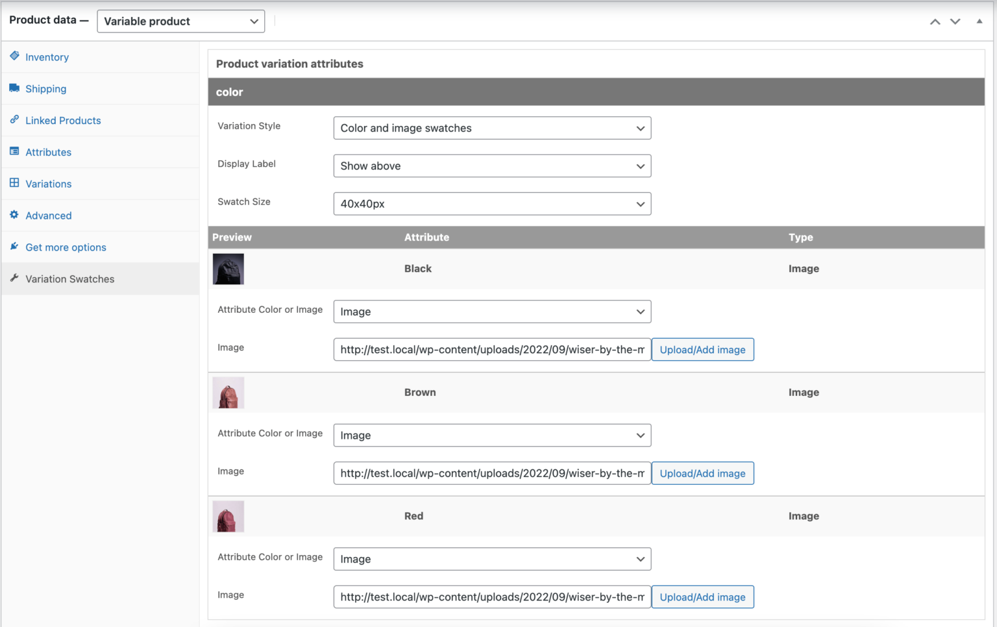Expand the Display Label dropdown
This screenshot has width=997, height=627.
point(492,166)
